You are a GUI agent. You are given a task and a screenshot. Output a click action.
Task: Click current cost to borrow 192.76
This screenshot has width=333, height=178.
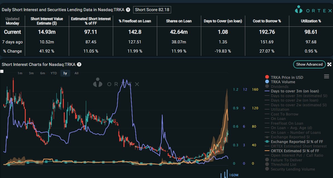(x=267, y=32)
